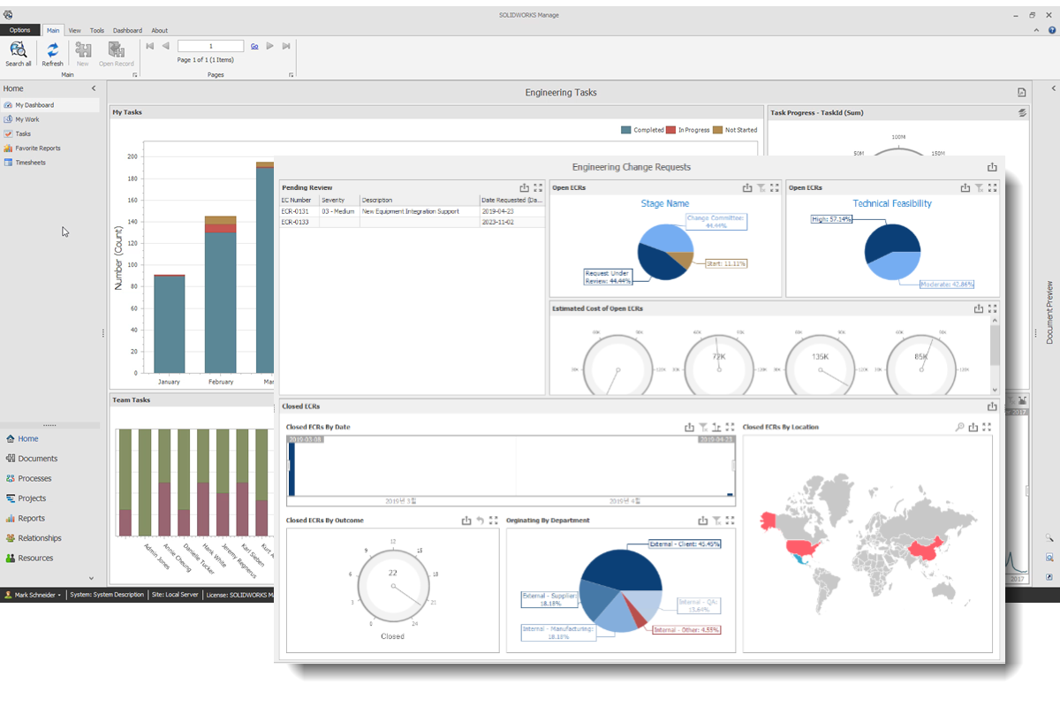Maximize the Closed ECRs By Location map
Viewport: 1060px width, 707px height.
[x=987, y=427]
